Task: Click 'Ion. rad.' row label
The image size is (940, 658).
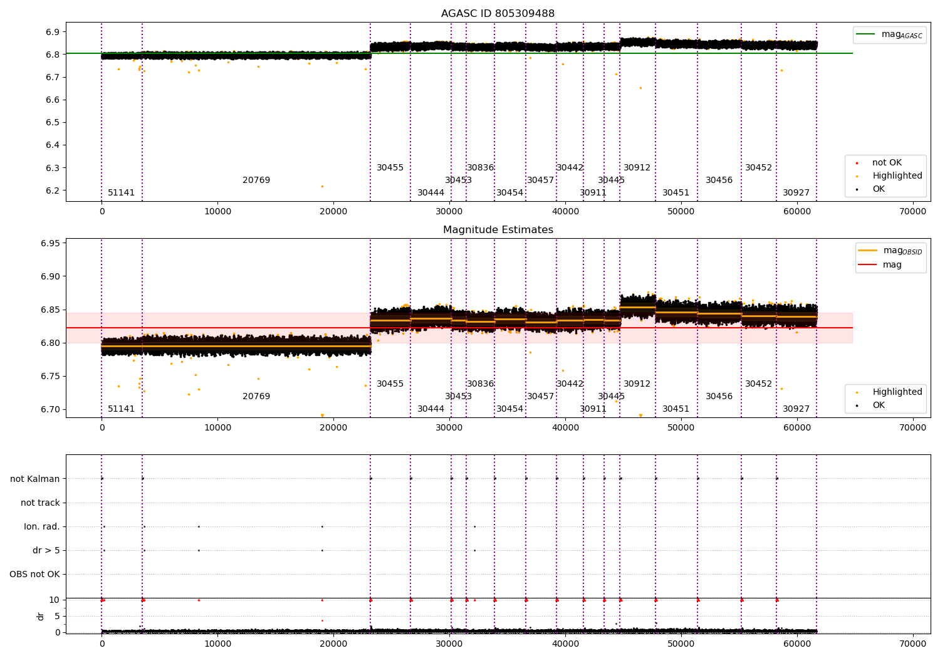Action: 42,526
